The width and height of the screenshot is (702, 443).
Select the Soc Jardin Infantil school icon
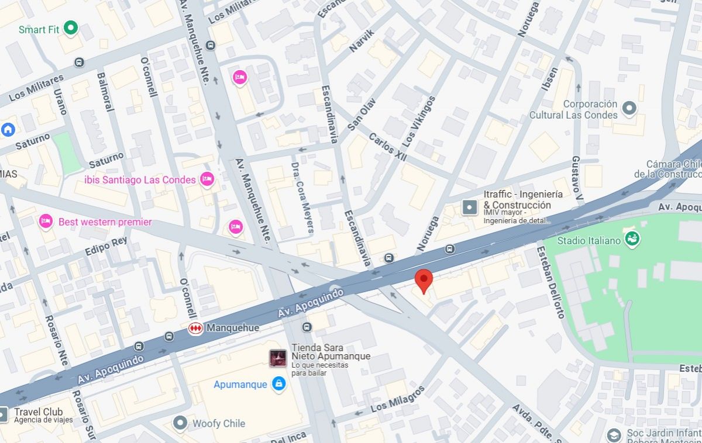point(614,435)
